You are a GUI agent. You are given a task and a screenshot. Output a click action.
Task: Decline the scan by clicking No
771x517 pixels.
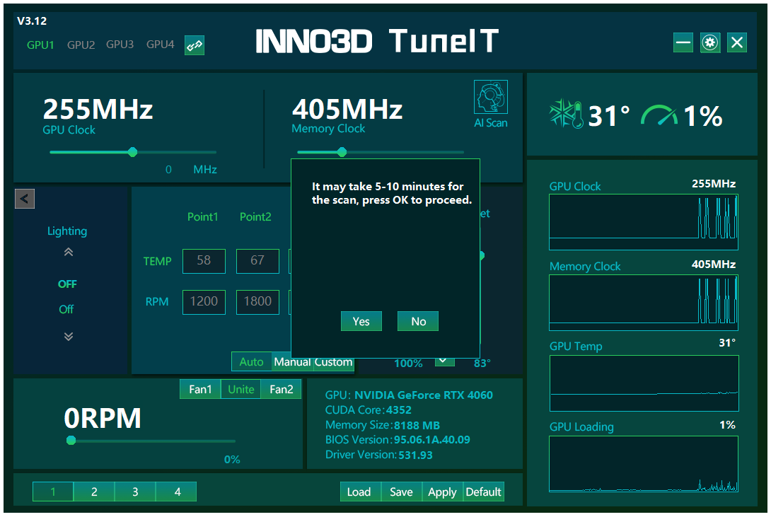click(418, 321)
